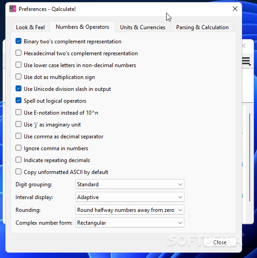Switch to the Look & Feel tab
The width and height of the screenshot is (257, 258).
[x=30, y=27]
